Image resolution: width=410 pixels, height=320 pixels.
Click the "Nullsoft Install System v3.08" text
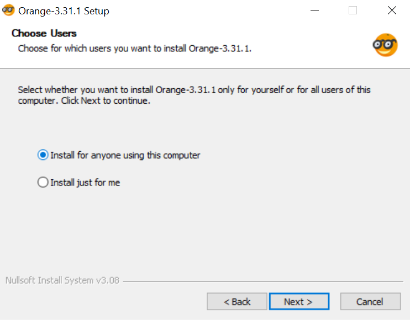coord(62,280)
